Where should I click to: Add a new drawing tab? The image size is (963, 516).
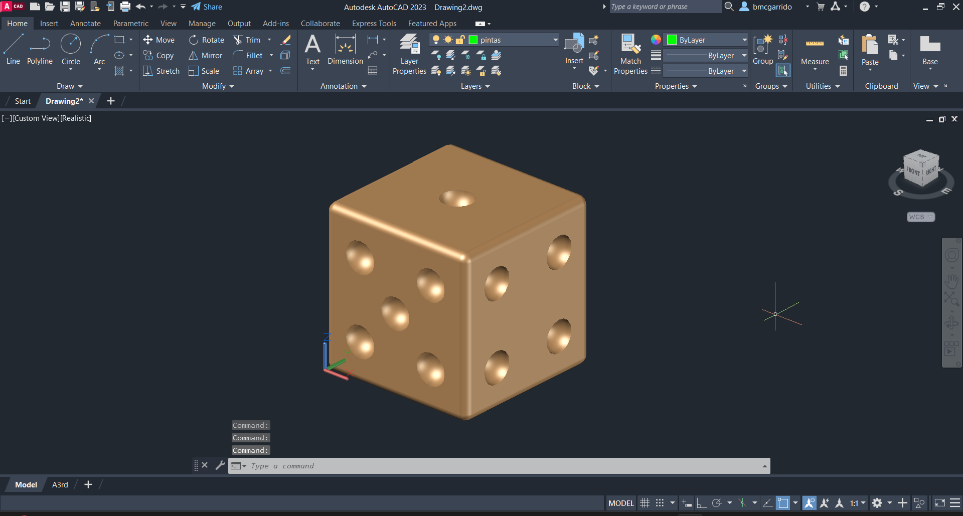coord(111,101)
